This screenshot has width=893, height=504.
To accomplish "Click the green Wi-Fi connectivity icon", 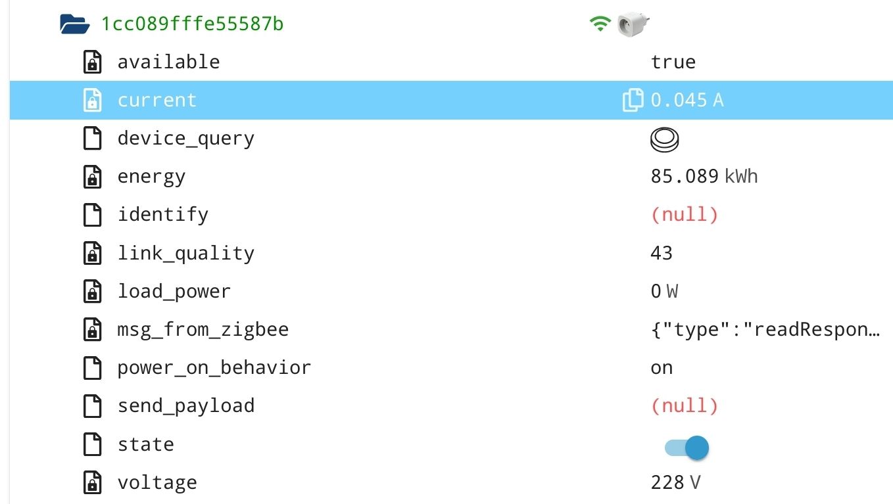I will coord(600,24).
